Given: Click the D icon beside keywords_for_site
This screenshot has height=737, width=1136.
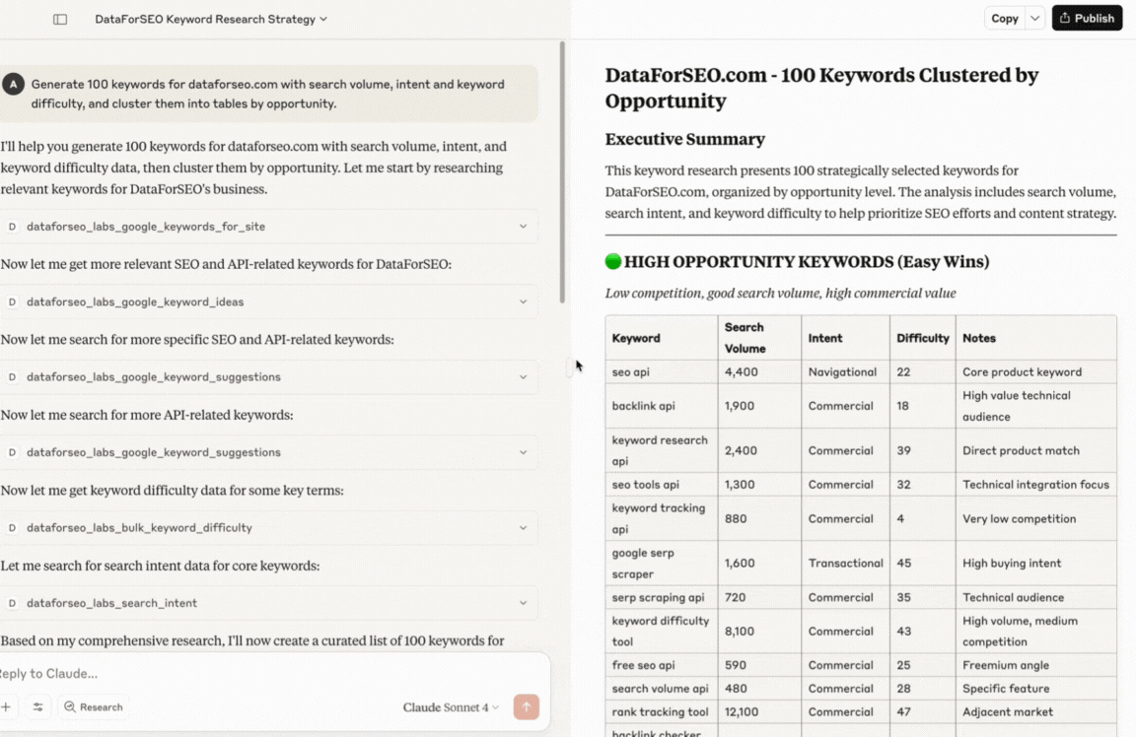Looking at the screenshot, I should click(12, 227).
